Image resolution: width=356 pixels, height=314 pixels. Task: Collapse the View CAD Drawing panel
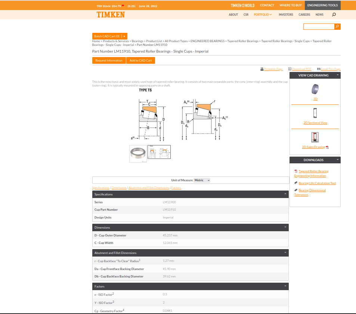[x=338, y=75]
